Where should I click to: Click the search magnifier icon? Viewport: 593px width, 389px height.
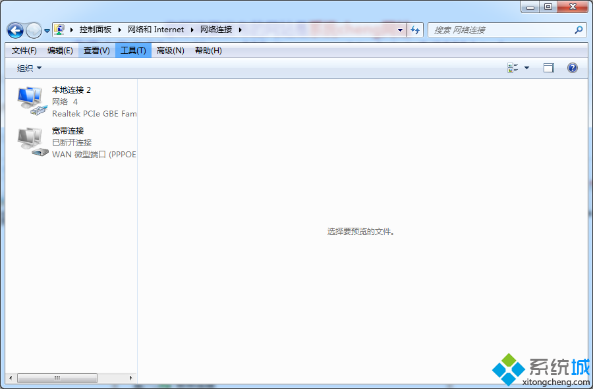pyautogui.click(x=579, y=30)
